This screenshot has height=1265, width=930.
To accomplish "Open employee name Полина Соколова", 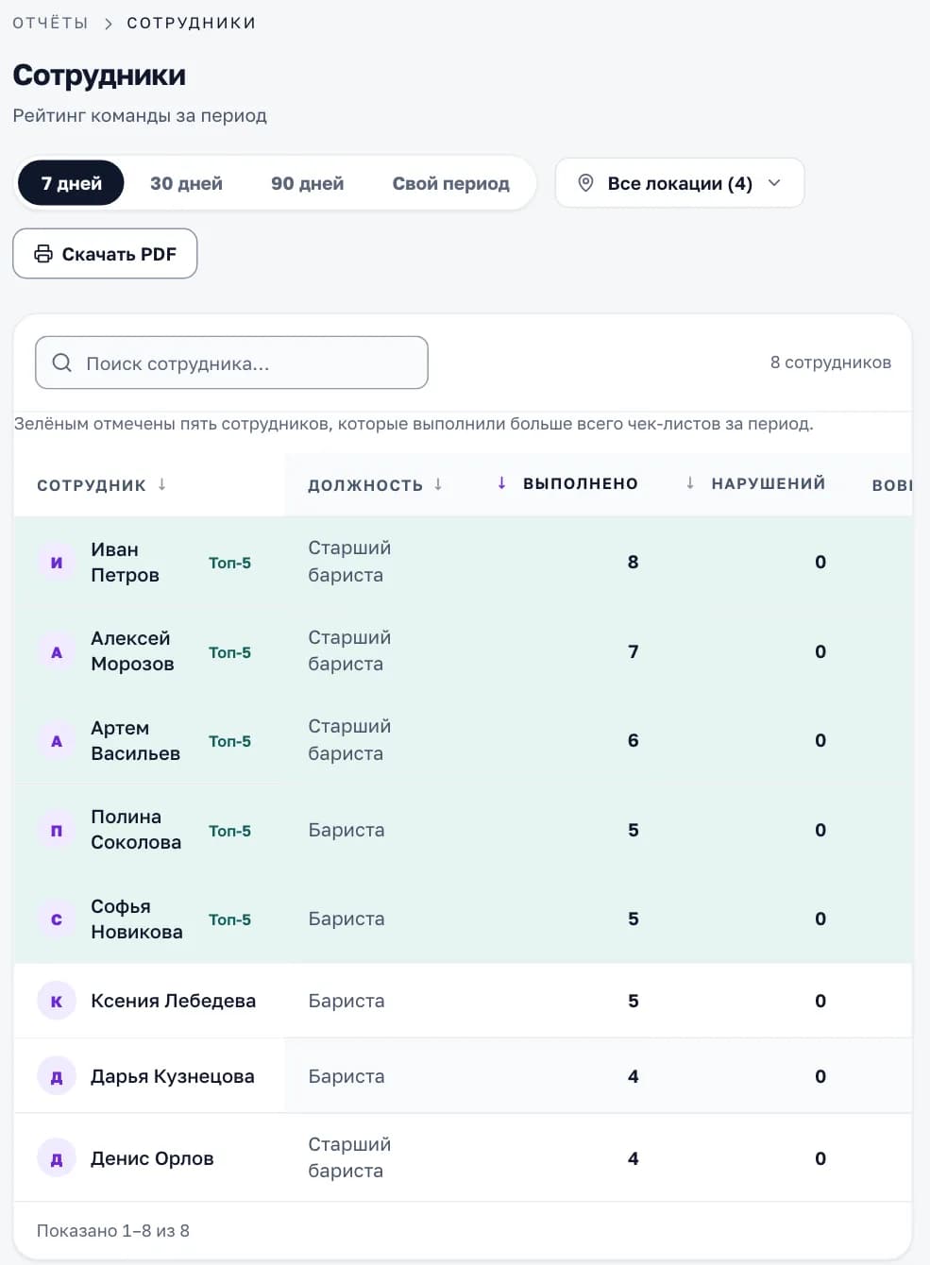I will point(136,830).
